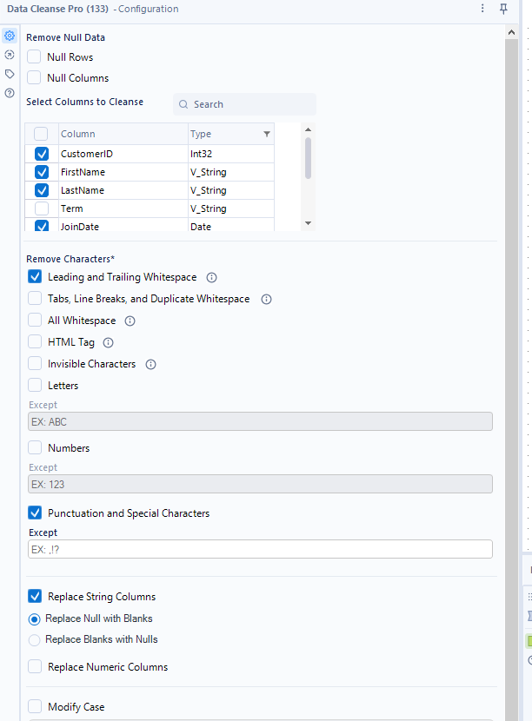532x721 pixels.
Task: Uncheck the FirstName column
Action: coord(42,172)
